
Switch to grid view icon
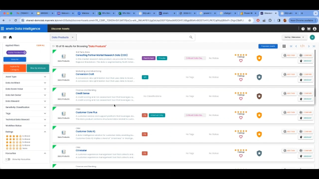click(284, 46)
